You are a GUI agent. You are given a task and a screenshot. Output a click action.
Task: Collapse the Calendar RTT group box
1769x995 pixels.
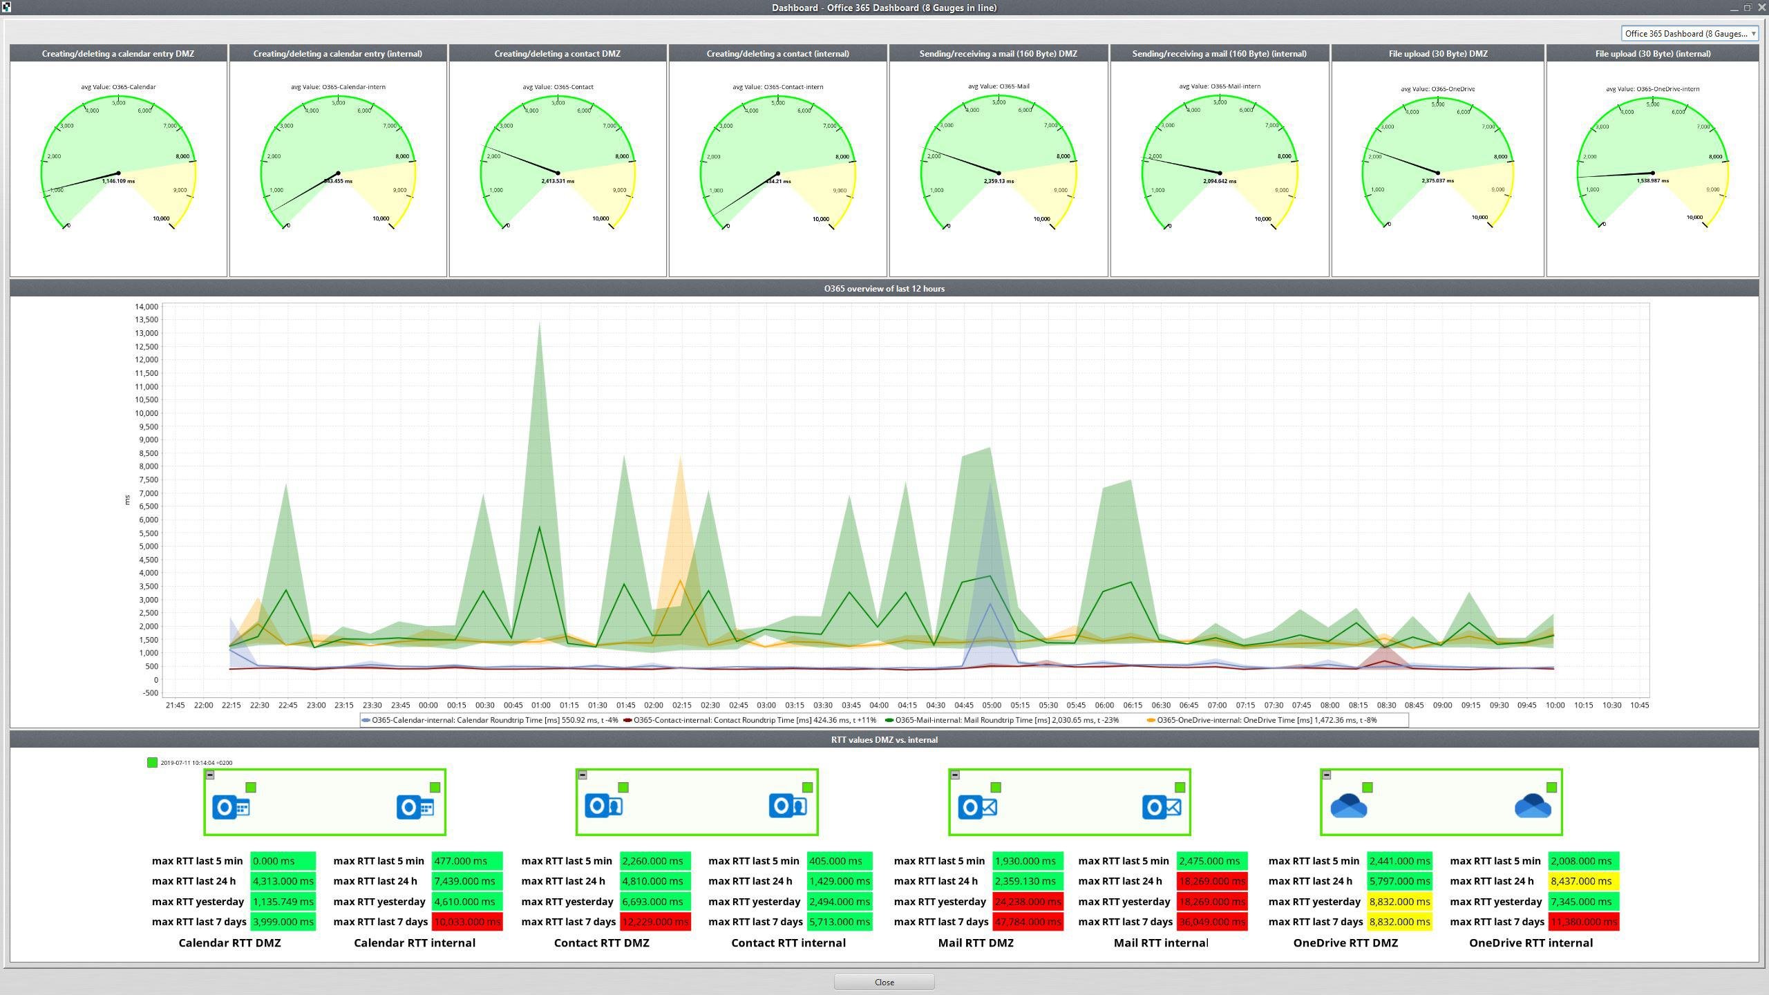[x=211, y=775]
